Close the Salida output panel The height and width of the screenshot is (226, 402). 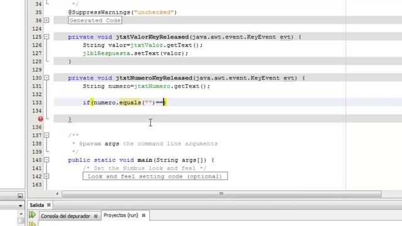pyautogui.click(x=49, y=205)
